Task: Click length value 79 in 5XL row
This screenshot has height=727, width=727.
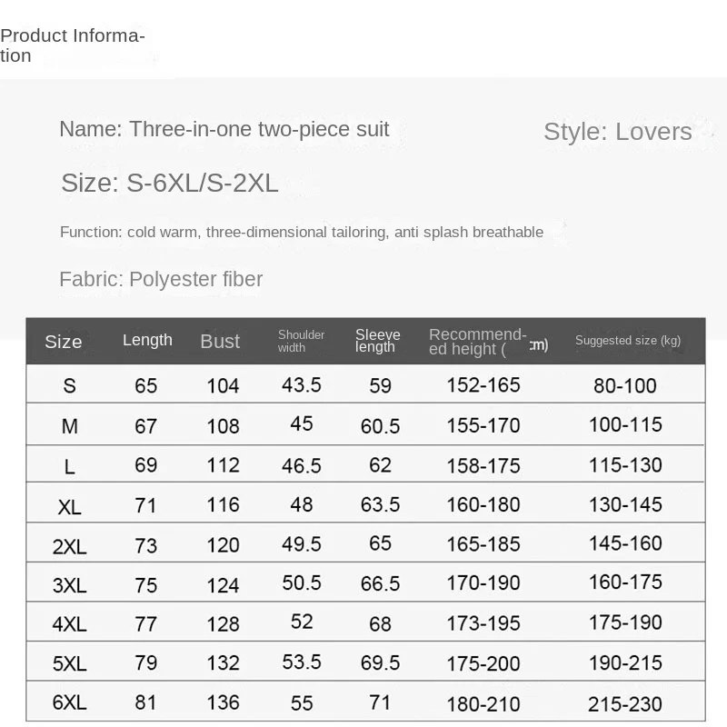Action: [145, 663]
